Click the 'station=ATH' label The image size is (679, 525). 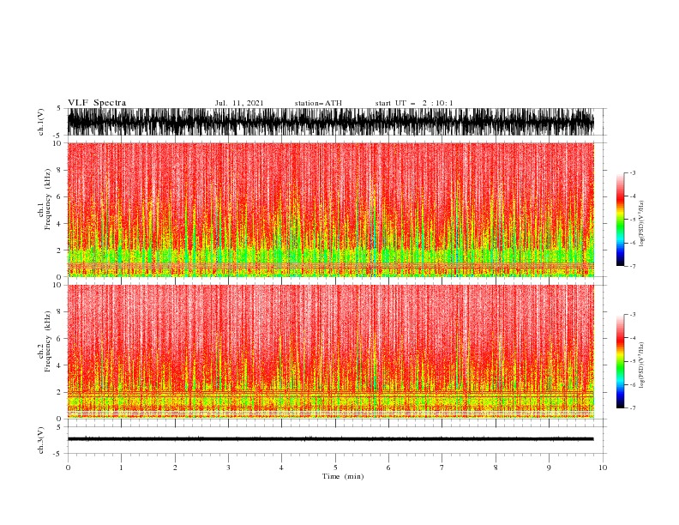point(318,103)
